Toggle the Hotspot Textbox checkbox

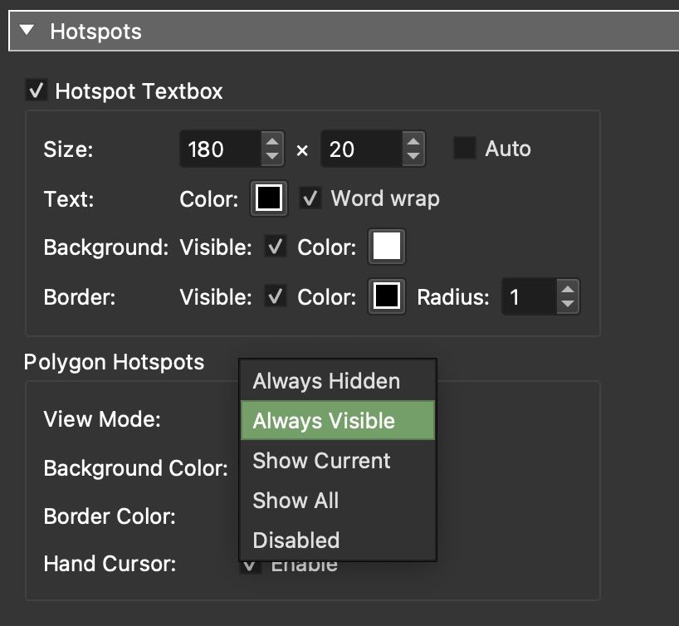pos(37,90)
